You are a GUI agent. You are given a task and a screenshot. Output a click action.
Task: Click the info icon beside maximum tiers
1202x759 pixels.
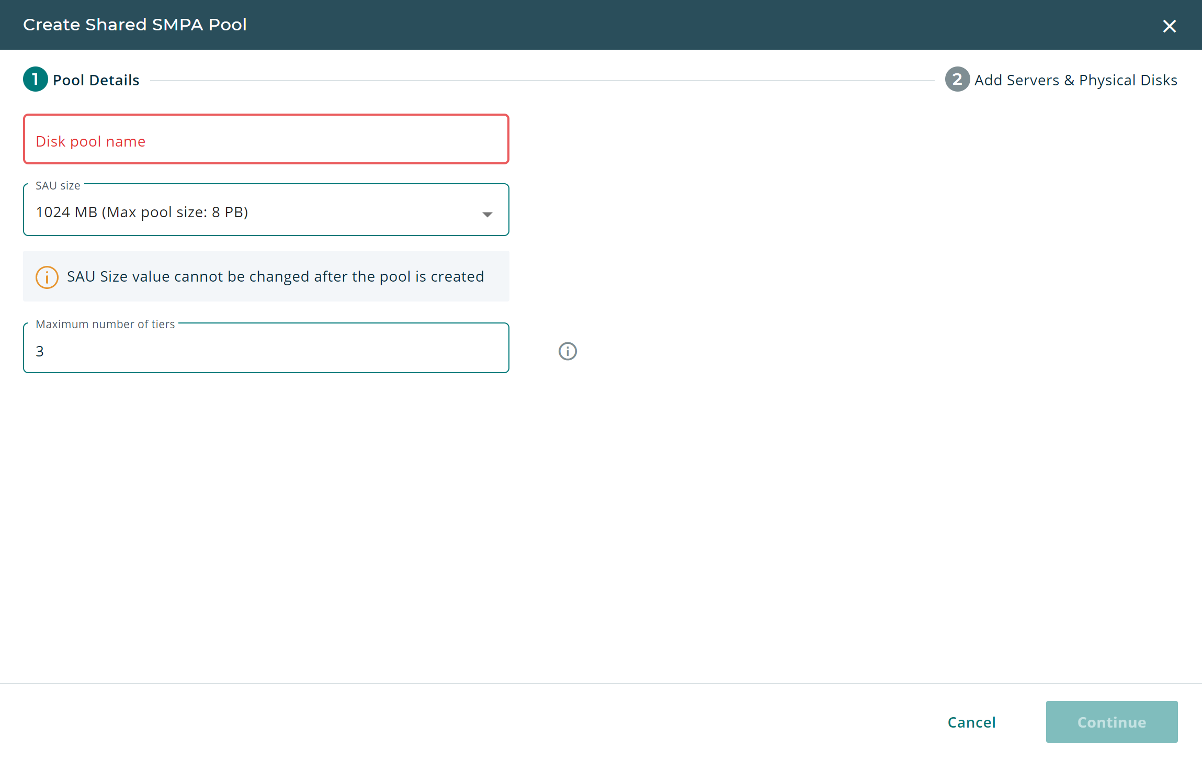(x=568, y=351)
